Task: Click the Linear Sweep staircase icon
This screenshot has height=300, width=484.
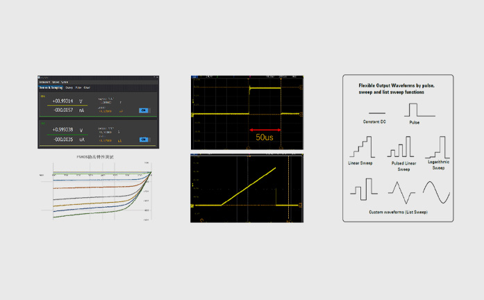Action: [361, 147]
